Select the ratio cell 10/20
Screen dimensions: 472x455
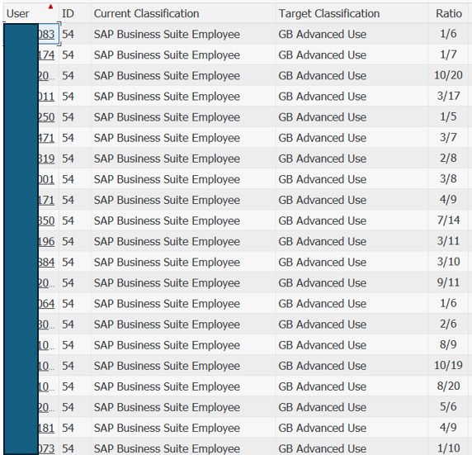pos(448,75)
